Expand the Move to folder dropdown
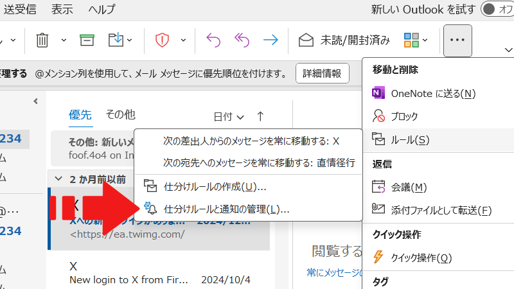Viewport: 514px width, 289px height. (x=130, y=40)
